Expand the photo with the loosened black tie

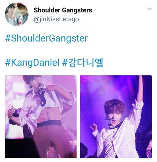[x=41, y=117]
